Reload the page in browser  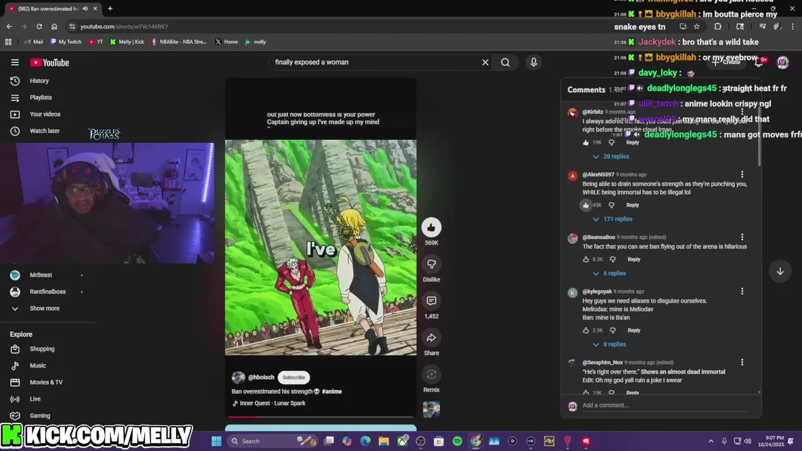click(x=39, y=26)
